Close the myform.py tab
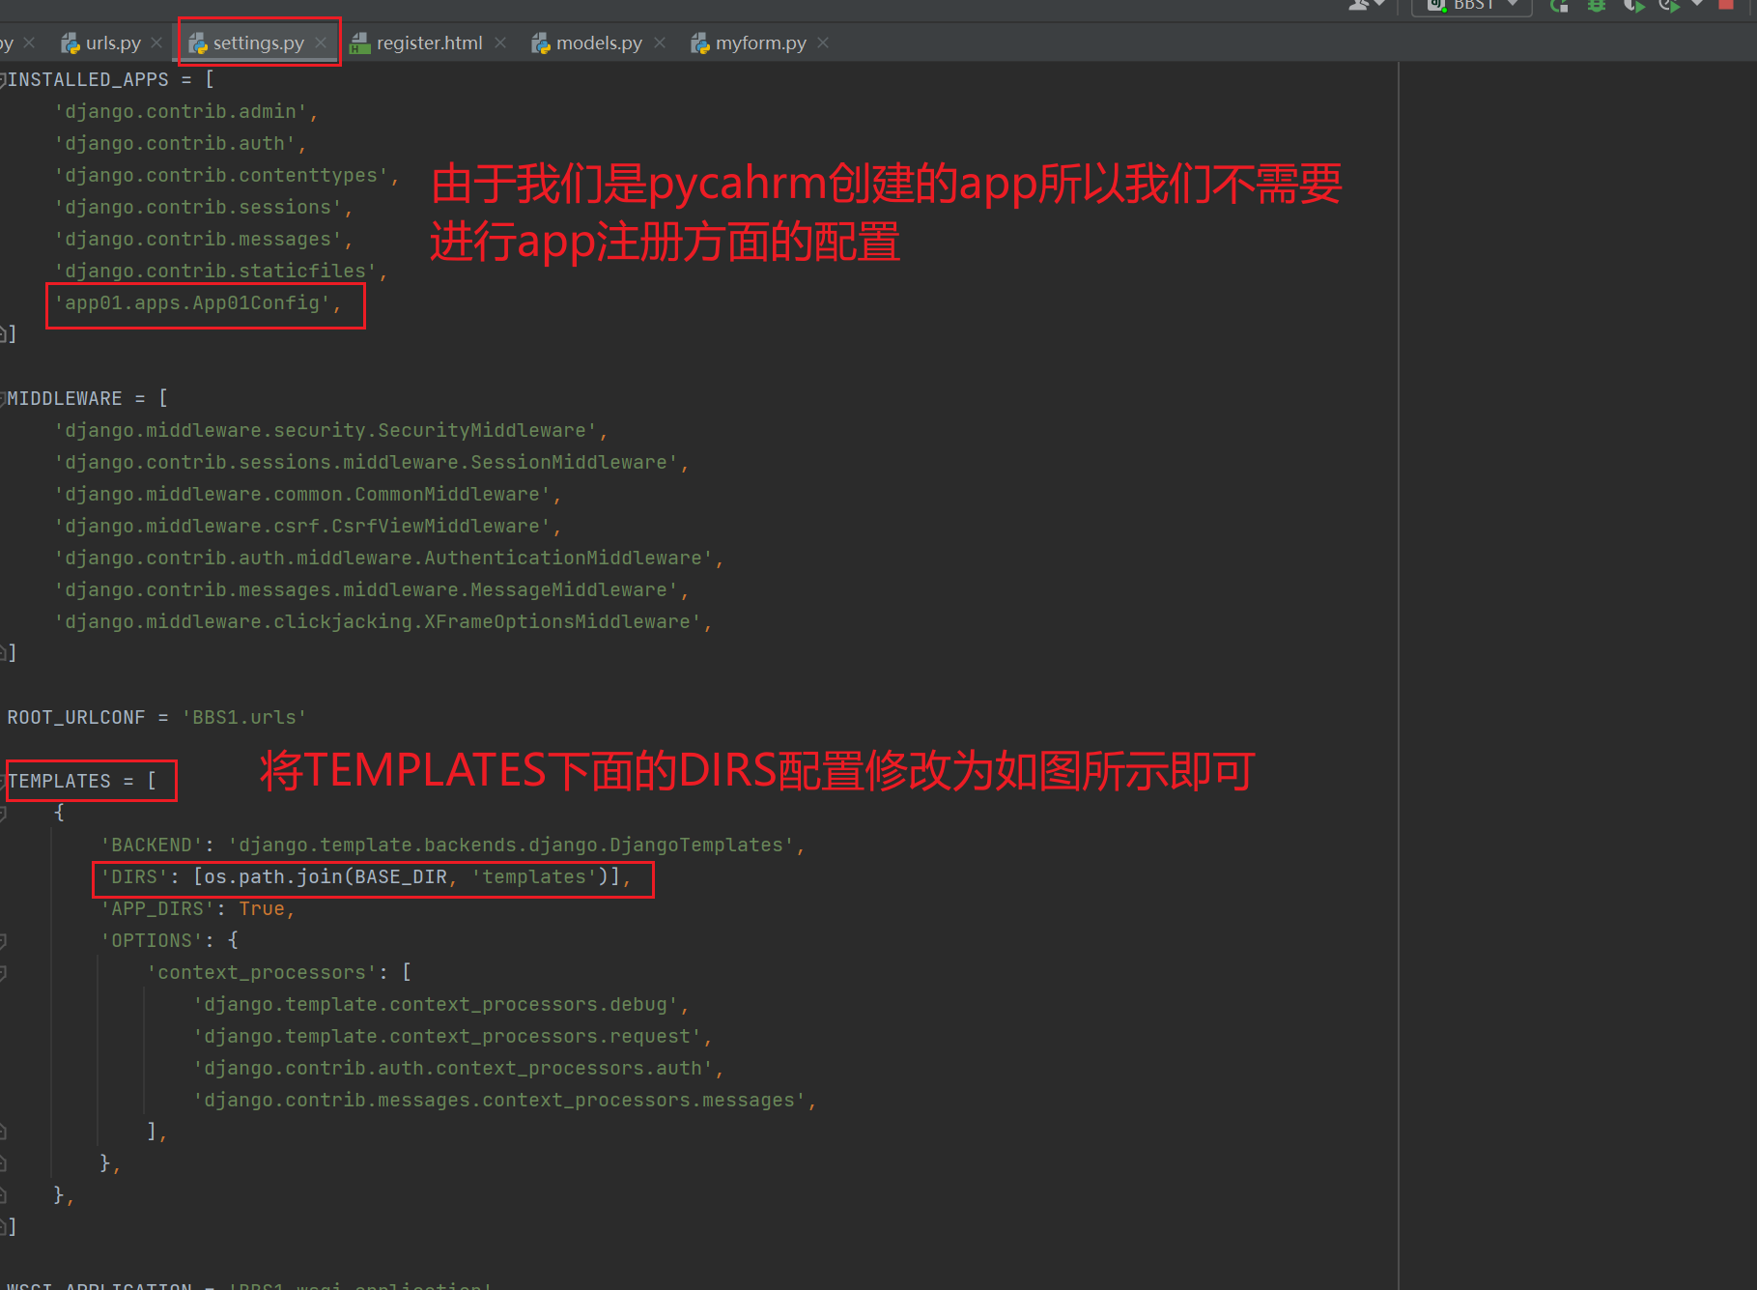The width and height of the screenshot is (1757, 1290). tap(823, 43)
